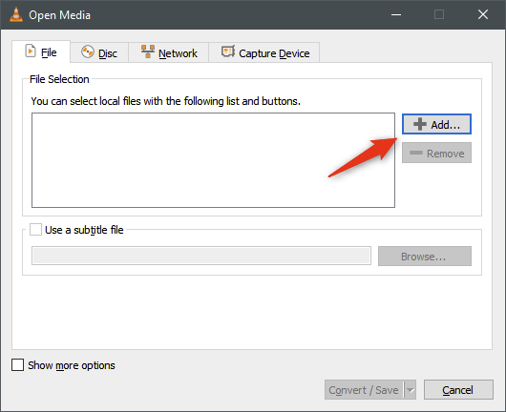Click the File tab play-document icon

(x=31, y=51)
